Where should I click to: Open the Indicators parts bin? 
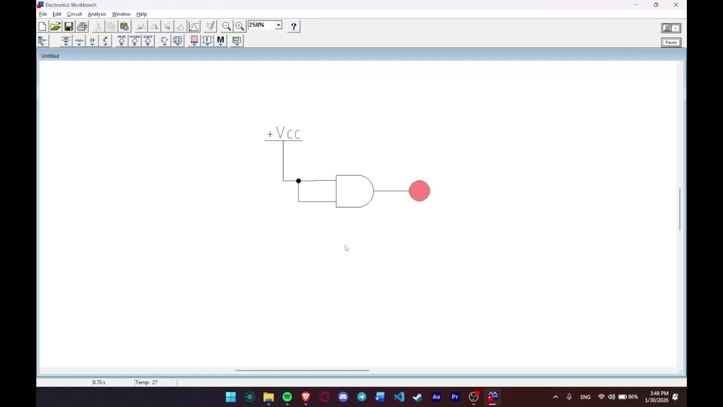point(194,40)
